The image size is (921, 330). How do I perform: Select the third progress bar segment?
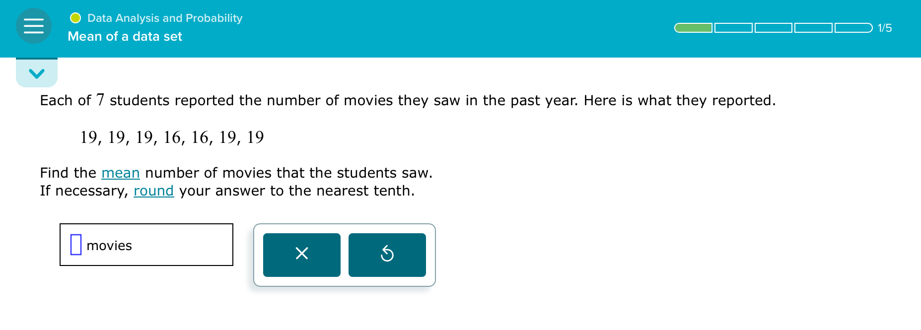pyautogui.click(x=774, y=28)
